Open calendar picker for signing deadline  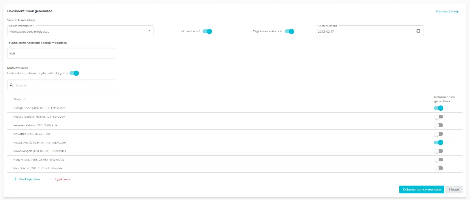pos(418,31)
